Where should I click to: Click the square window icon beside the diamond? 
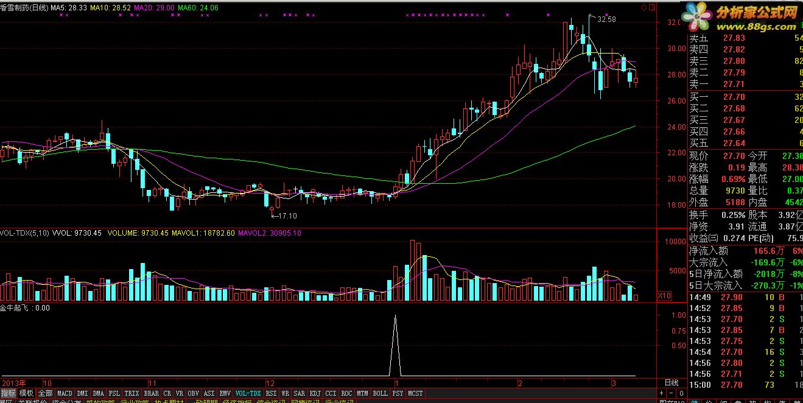point(653,7)
